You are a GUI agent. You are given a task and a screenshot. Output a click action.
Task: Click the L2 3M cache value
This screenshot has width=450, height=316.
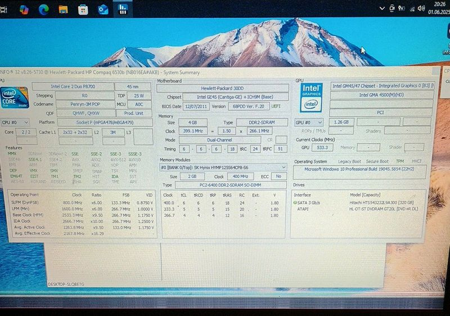coord(113,132)
